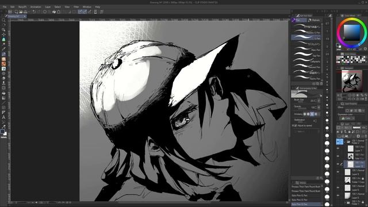Viewport: 368px width, 207px height.
Task: Click the Open file toolbar icon
Action: coord(21,11)
